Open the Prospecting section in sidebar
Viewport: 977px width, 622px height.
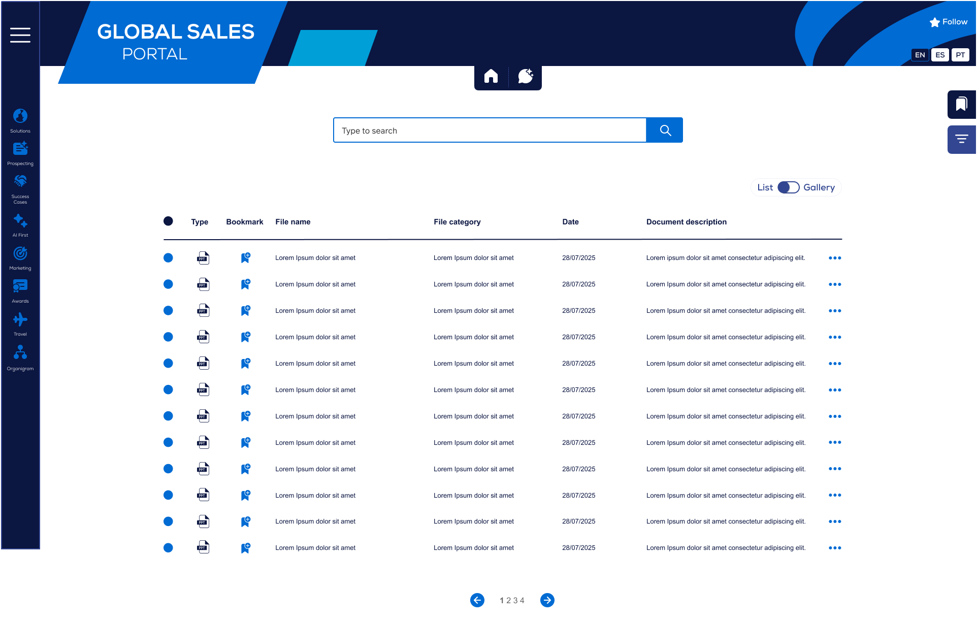click(20, 154)
